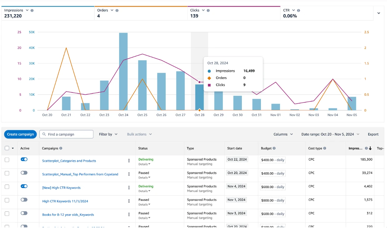Open three-dot menu for Scatterplot_Categories and Products

(x=129, y=161)
